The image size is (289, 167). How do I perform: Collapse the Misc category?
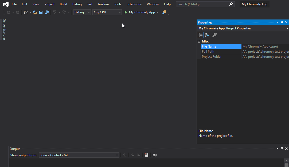(x=199, y=41)
